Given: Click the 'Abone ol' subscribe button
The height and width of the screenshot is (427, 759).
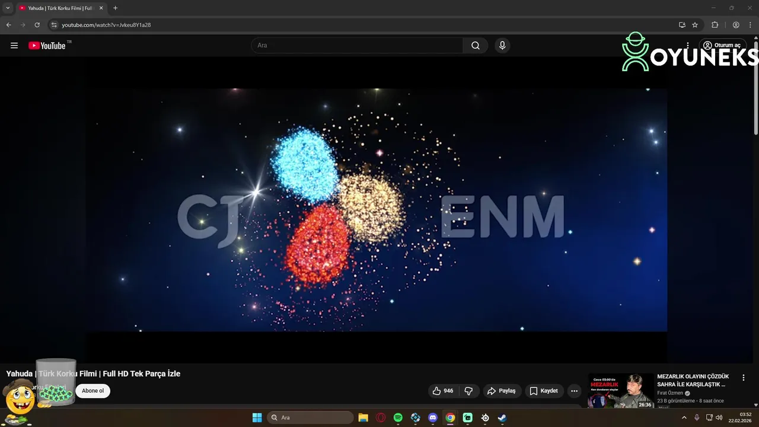Looking at the screenshot, I should (93, 391).
